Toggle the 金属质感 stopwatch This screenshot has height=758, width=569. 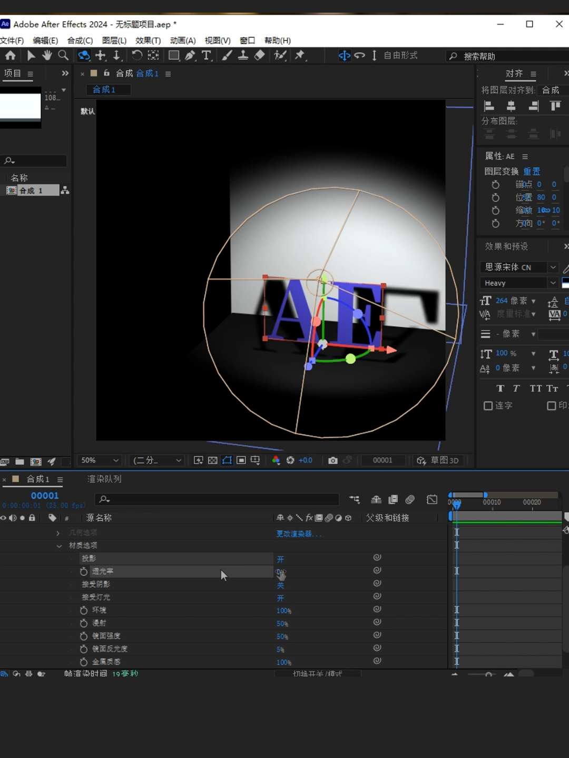coord(84,662)
